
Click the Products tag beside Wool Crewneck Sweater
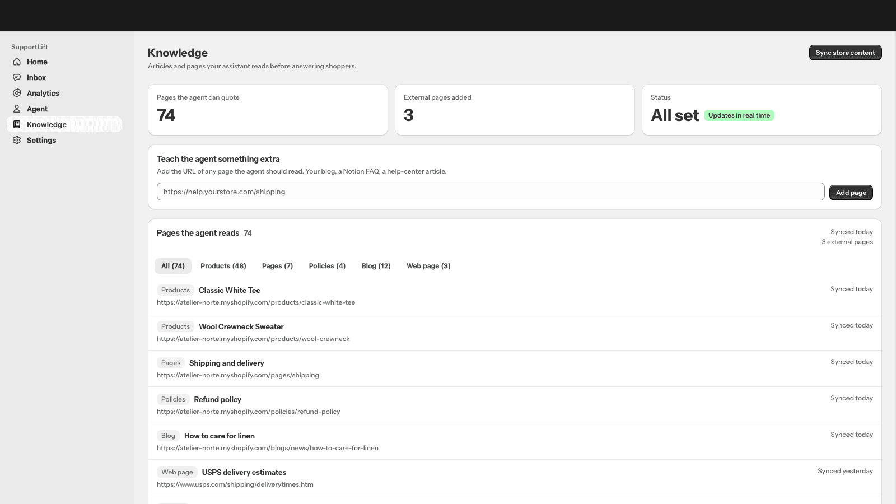pos(175,326)
